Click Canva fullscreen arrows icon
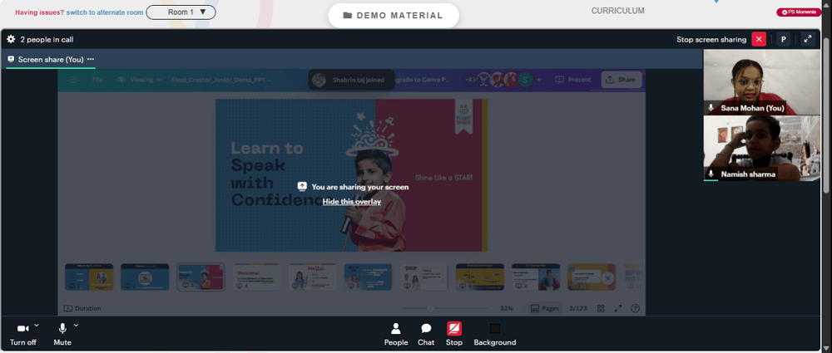Viewport: 832px width, 353px height. [617, 308]
